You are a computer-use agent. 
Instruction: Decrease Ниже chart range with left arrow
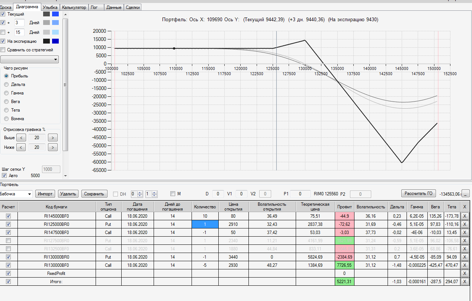tap(21, 147)
